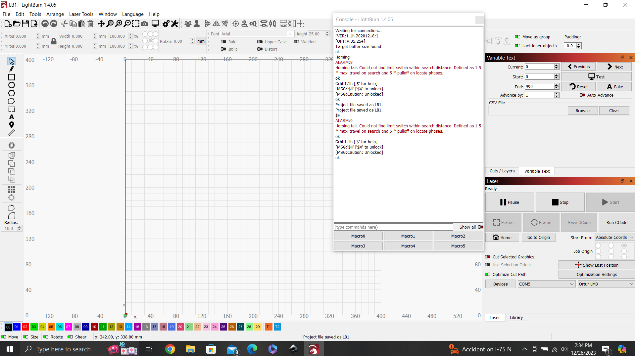Open the Settings gear icon
Image resolution: width=635 pixels, height=356 pixels.
click(166, 23)
